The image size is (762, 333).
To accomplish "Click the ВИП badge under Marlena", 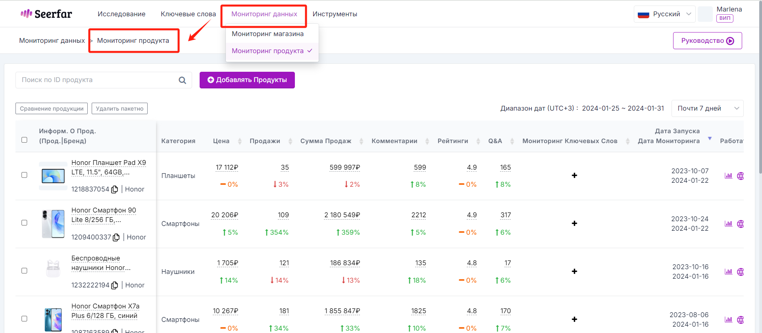I will pyautogui.click(x=725, y=18).
